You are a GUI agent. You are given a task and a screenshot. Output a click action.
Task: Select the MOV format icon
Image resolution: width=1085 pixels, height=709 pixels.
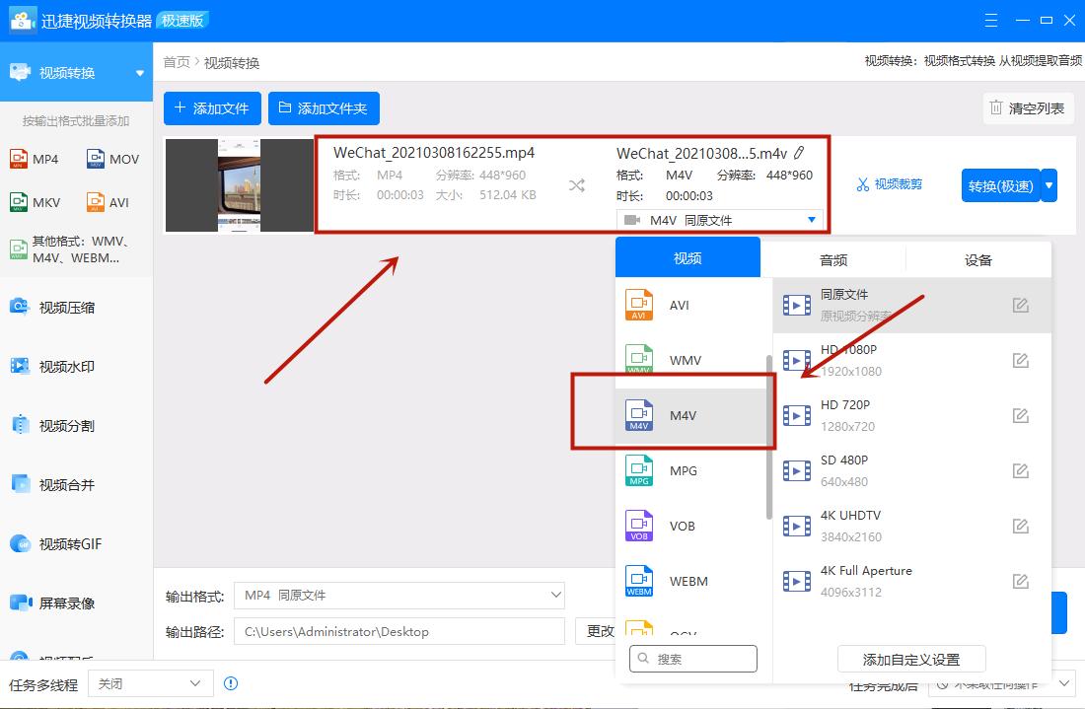[x=111, y=158]
